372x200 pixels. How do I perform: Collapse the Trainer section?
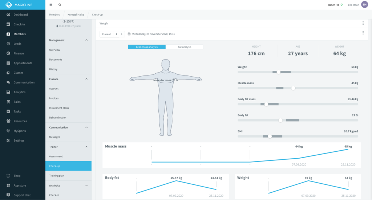(x=86, y=147)
